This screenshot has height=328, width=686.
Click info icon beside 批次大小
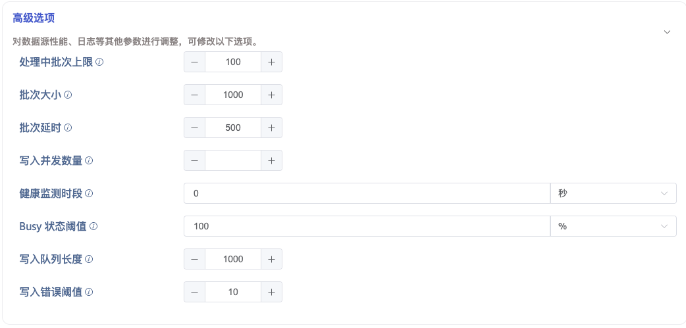pyautogui.click(x=68, y=95)
